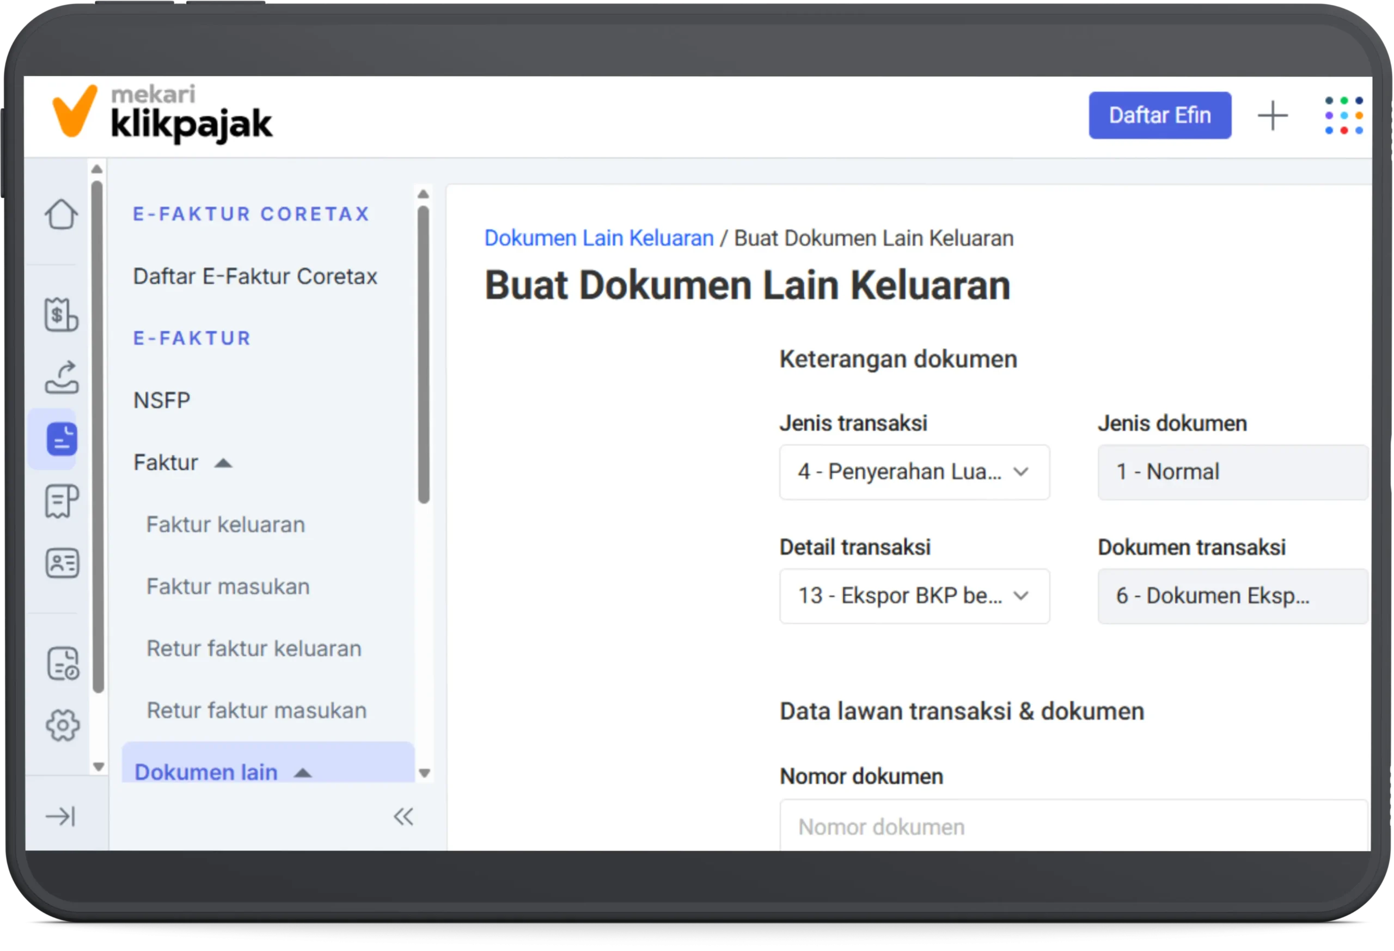The width and height of the screenshot is (1394, 951).
Task: Open the Dokumen Lain Keluaran breadcrumb link
Action: tap(598, 238)
